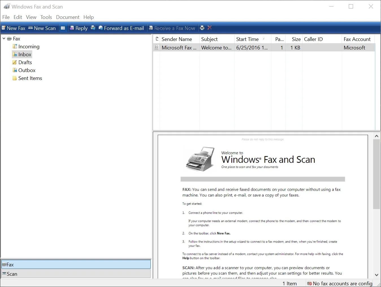Click Receive a Fax Now
Screen dimensions: 381x287
172,28
